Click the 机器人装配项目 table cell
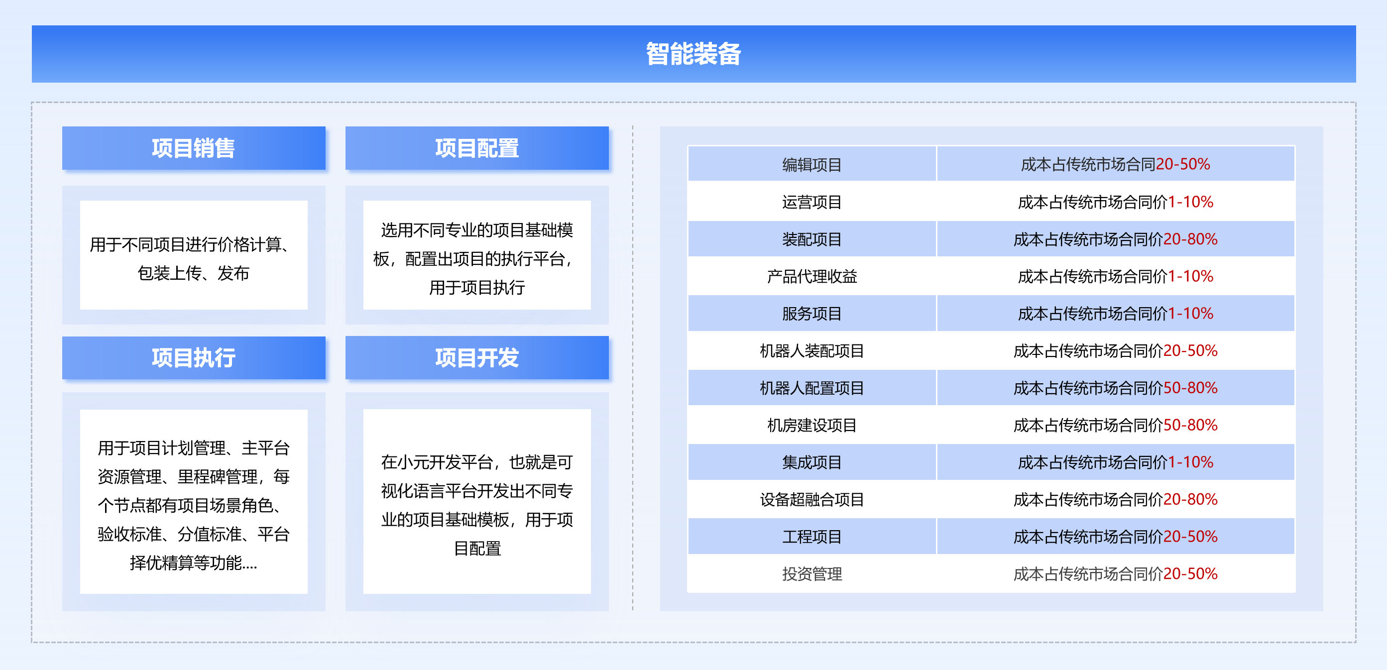The height and width of the screenshot is (670, 1387). pyautogui.click(x=812, y=350)
